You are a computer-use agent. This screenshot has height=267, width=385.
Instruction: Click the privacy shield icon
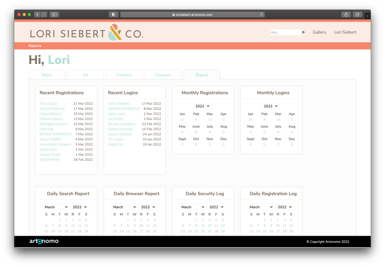113,15
